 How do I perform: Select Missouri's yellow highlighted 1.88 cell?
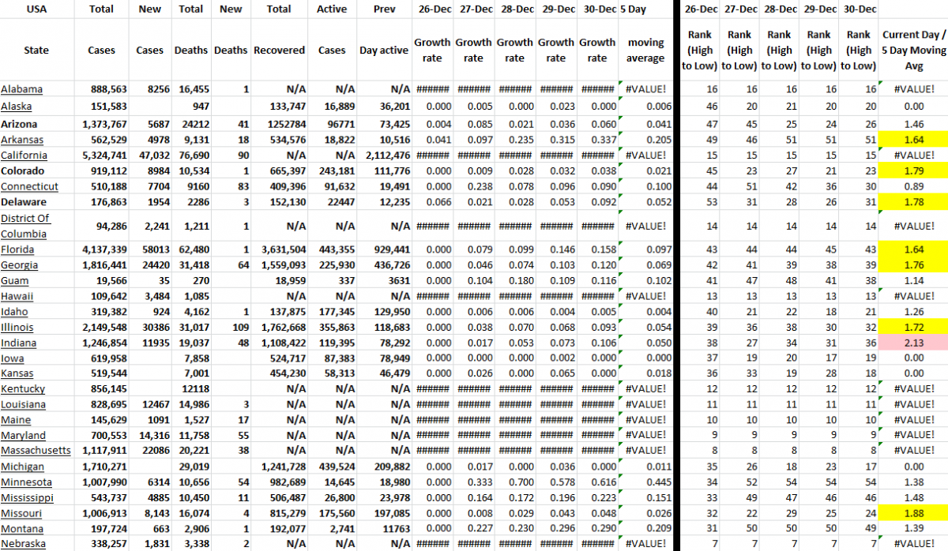912,512
